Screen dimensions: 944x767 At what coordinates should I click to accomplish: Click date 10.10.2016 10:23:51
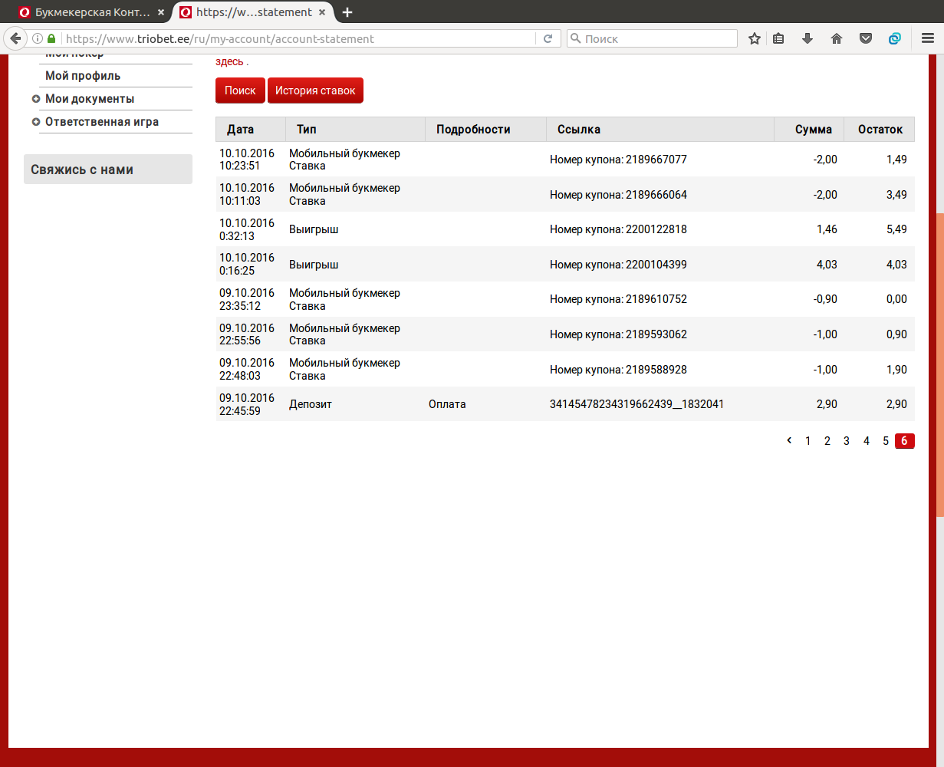coord(247,160)
